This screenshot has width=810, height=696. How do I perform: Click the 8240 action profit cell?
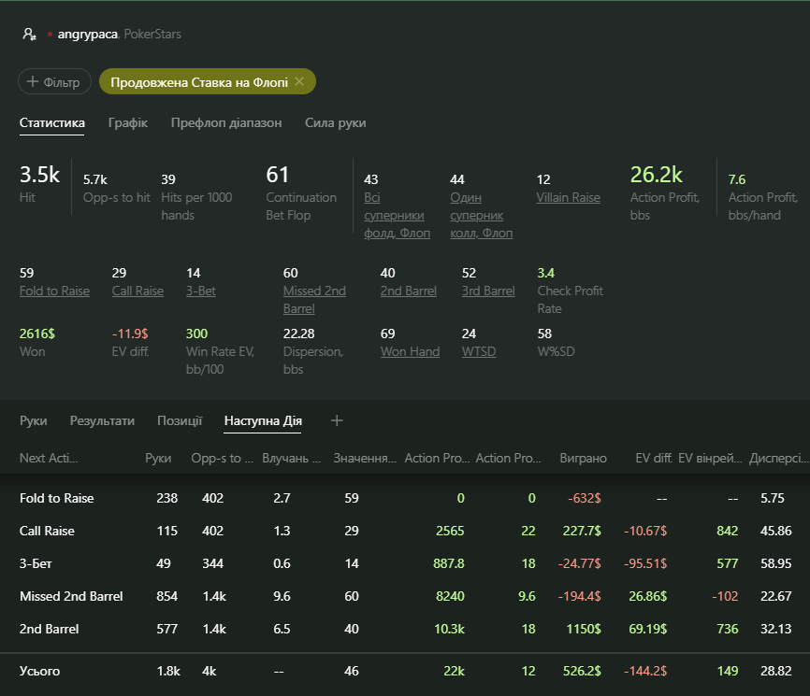(450, 596)
